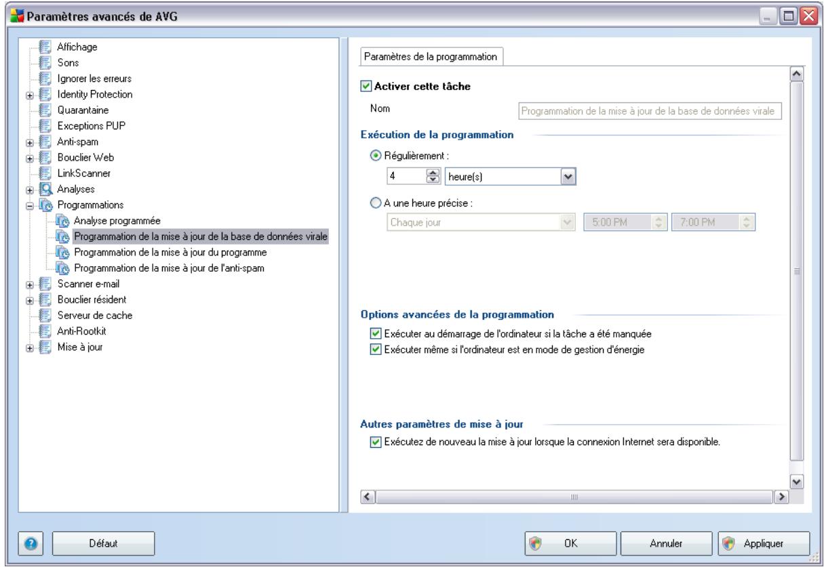Toggle Exécuter au démarrage de l'ordinateur checkbox

[x=374, y=333]
